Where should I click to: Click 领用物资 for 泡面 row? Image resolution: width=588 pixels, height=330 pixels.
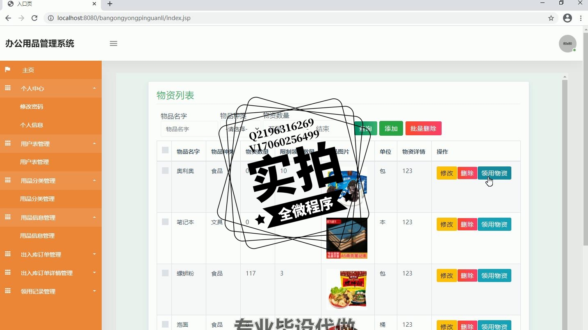494,325
